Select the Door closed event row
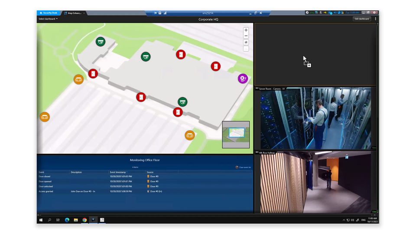 pyautogui.click(x=145, y=176)
